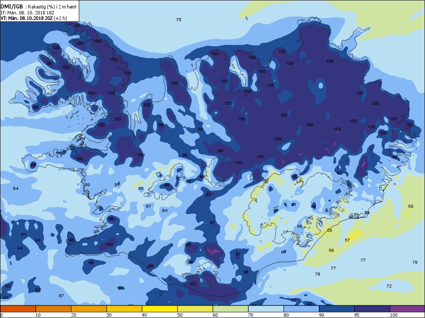
Task: Click the 'IT: Mán. 08. 10. 2018 18Z' line
Action: 26,12
